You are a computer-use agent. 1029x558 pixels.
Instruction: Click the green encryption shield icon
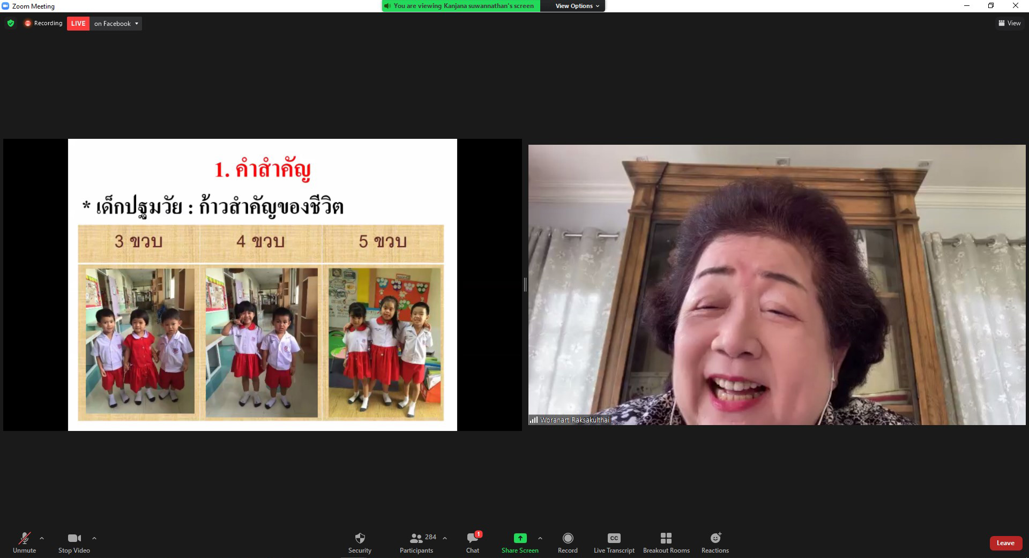11,23
